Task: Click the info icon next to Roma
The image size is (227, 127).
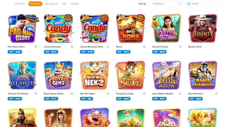Action: (144, 47)
